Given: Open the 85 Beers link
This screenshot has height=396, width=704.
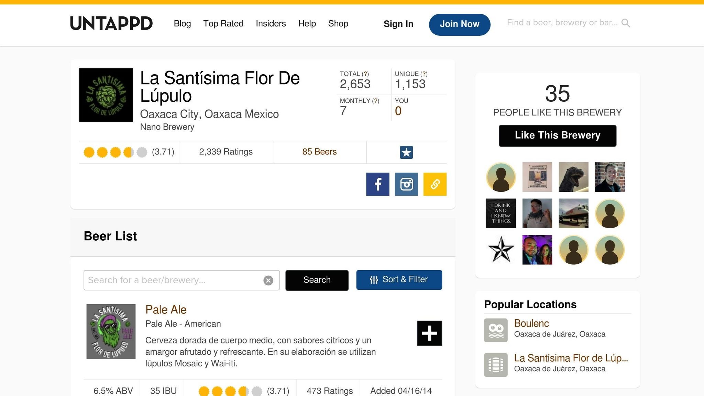Looking at the screenshot, I should 319,152.
